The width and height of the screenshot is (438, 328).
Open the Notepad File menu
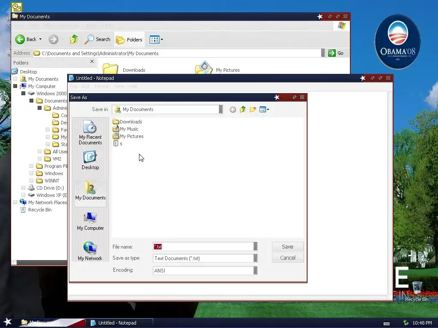[73, 86]
